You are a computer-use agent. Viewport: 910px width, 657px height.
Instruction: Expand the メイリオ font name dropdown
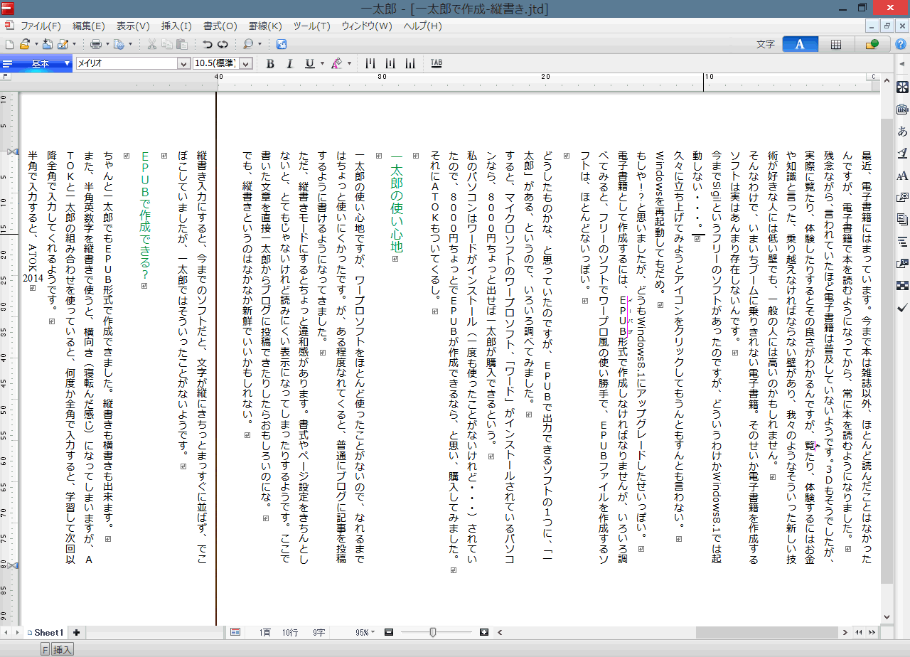point(183,63)
